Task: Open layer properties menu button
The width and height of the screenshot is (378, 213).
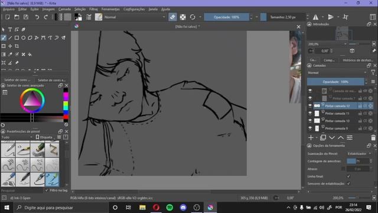Action: click(350, 138)
